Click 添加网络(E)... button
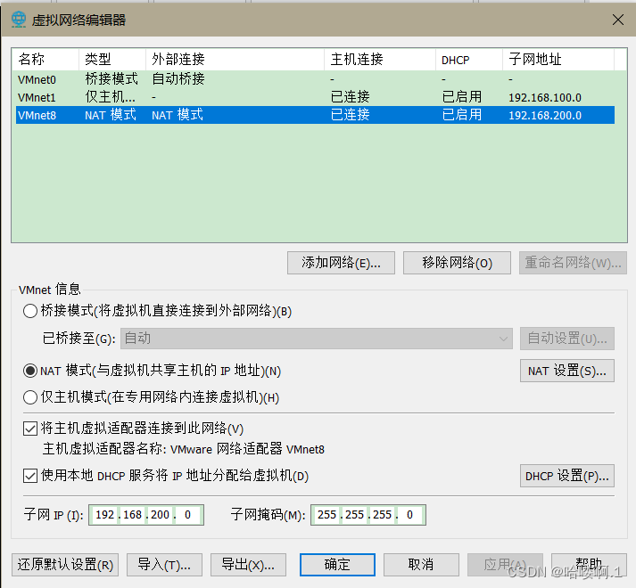The image size is (636, 588). (341, 263)
